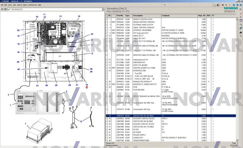Click the red double-left rewind icon

coord(223,5)
